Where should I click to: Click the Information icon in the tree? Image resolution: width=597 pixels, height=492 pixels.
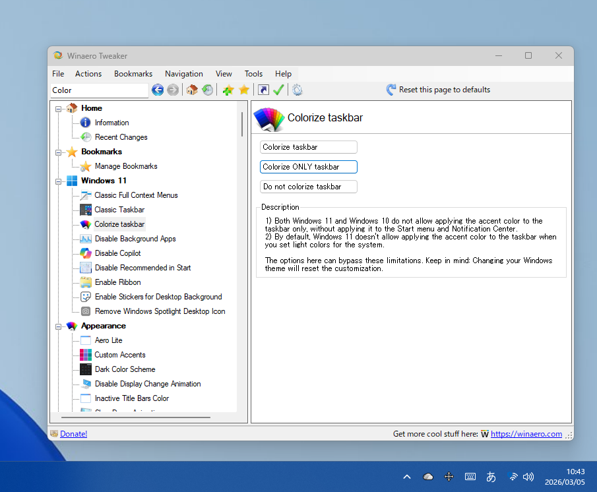pos(86,123)
